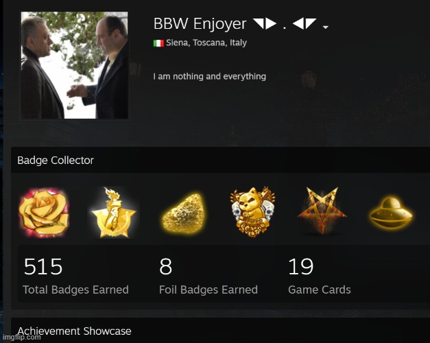
Task: Open the golden rose badge
Action: click(44, 213)
